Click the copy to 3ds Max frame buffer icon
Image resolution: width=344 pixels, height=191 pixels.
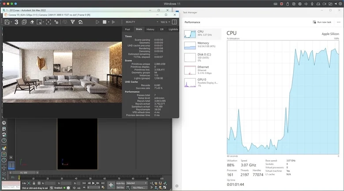(x=16, y=22)
